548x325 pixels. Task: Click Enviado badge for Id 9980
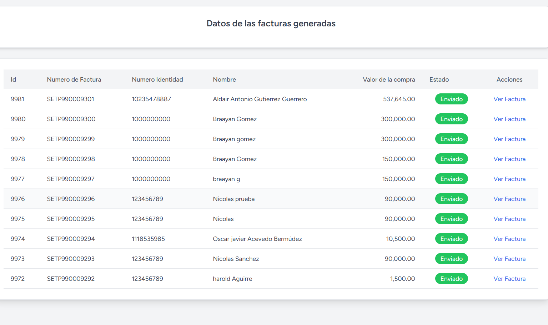pyautogui.click(x=451, y=119)
